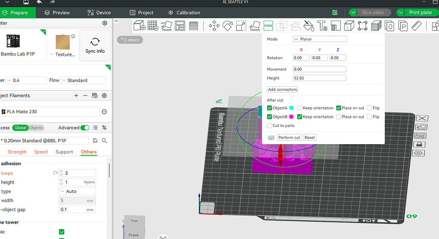439x239 pixels.
Task: Open the 0.20mm Standard preset dropdown
Action: [x=44, y=140]
